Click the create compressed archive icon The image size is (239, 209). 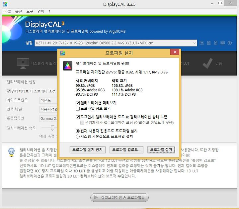point(208,43)
